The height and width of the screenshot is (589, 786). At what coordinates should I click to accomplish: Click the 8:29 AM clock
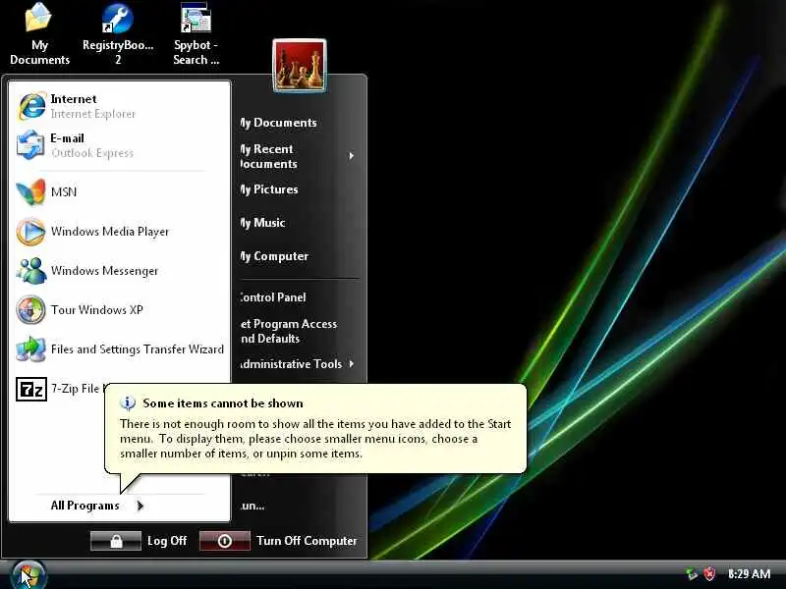coord(749,574)
